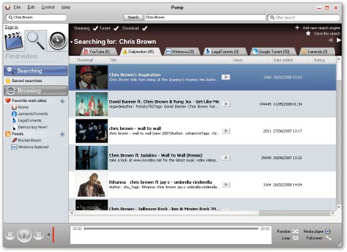This screenshot has width=347, height=252.
Task: Collapse the Searching for Chris Brown header
Action: click(72, 42)
